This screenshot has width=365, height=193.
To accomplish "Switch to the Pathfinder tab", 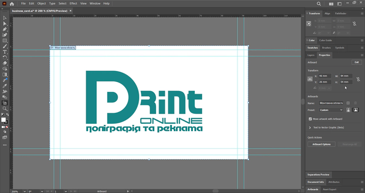I will click(x=341, y=13).
